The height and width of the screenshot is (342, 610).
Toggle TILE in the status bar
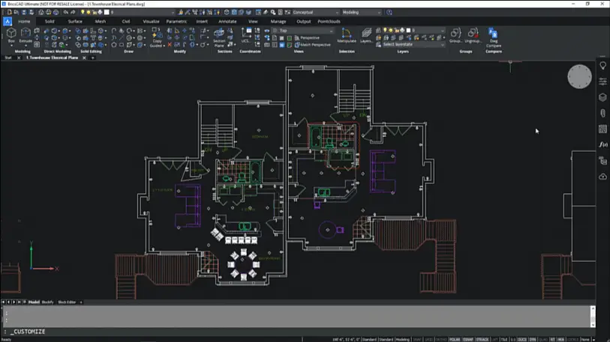[504, 340]
